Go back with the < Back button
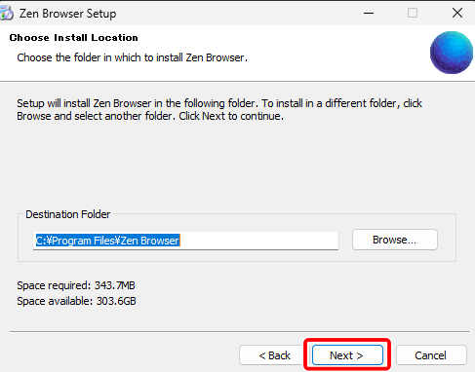This screenshot has height=372, width=475. coord(274,355)
